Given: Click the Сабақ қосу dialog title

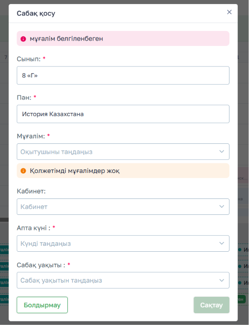Looking at the screenshot, I should [36, 14].
